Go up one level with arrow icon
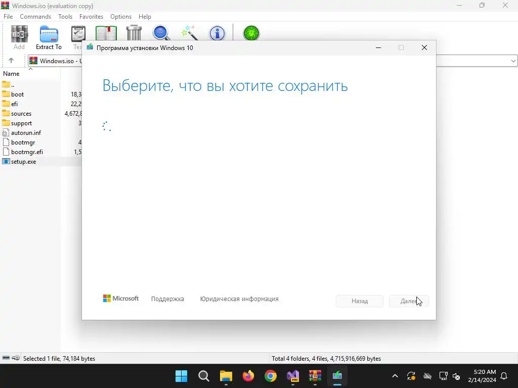 point(11,61)
